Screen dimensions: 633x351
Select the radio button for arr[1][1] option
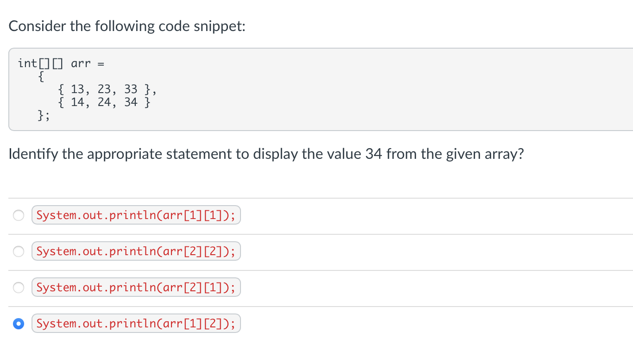tap(19, 215)
